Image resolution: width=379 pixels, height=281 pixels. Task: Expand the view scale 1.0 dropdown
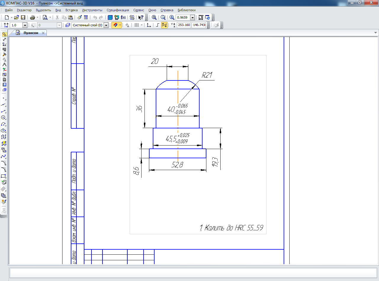[x=25, y=25]
